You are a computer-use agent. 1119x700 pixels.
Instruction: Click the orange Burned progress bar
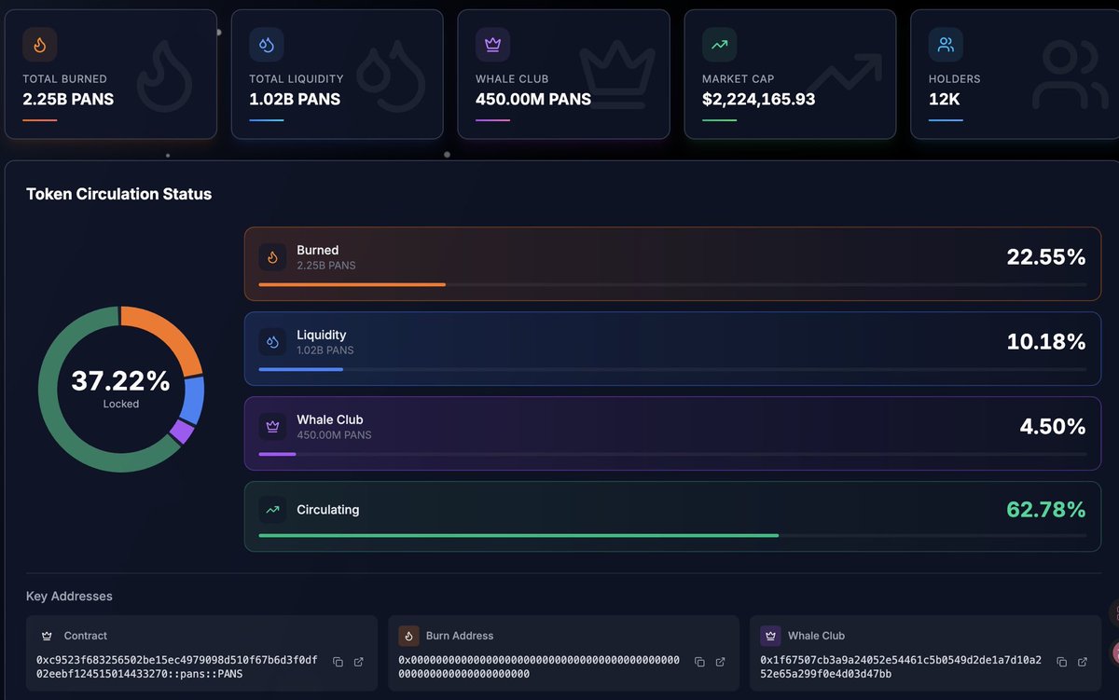pos(352,284)
